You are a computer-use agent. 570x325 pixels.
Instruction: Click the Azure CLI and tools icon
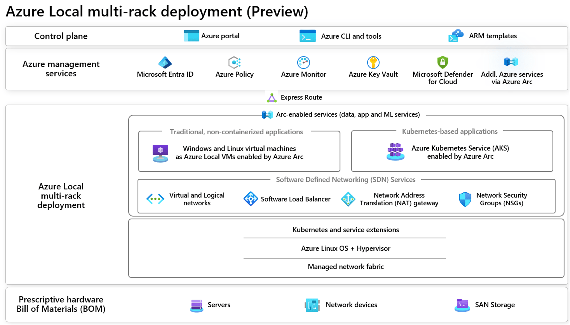[x=307, y=36]
